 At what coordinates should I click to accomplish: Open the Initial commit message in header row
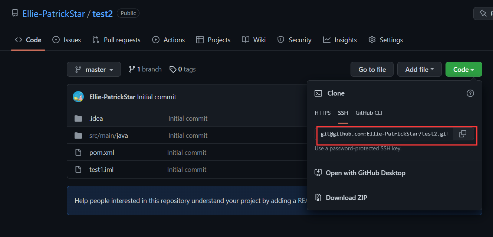(x=157, y=97)
